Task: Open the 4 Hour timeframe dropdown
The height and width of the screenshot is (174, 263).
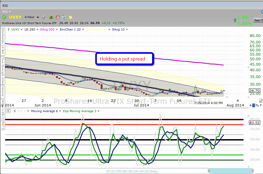Action: tap(32, 17)
